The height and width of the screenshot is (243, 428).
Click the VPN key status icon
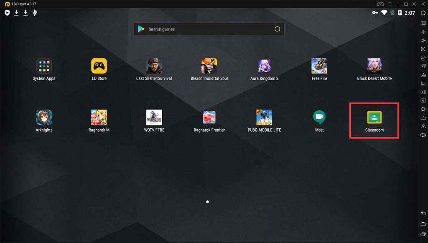[x=375, y=13]
